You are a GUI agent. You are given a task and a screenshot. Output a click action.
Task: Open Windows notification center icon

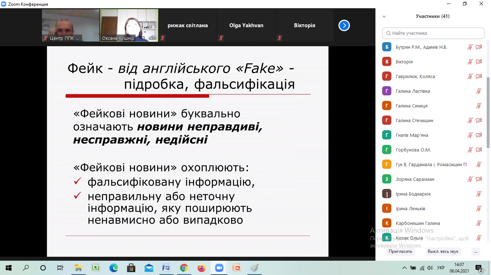(480, 268)
